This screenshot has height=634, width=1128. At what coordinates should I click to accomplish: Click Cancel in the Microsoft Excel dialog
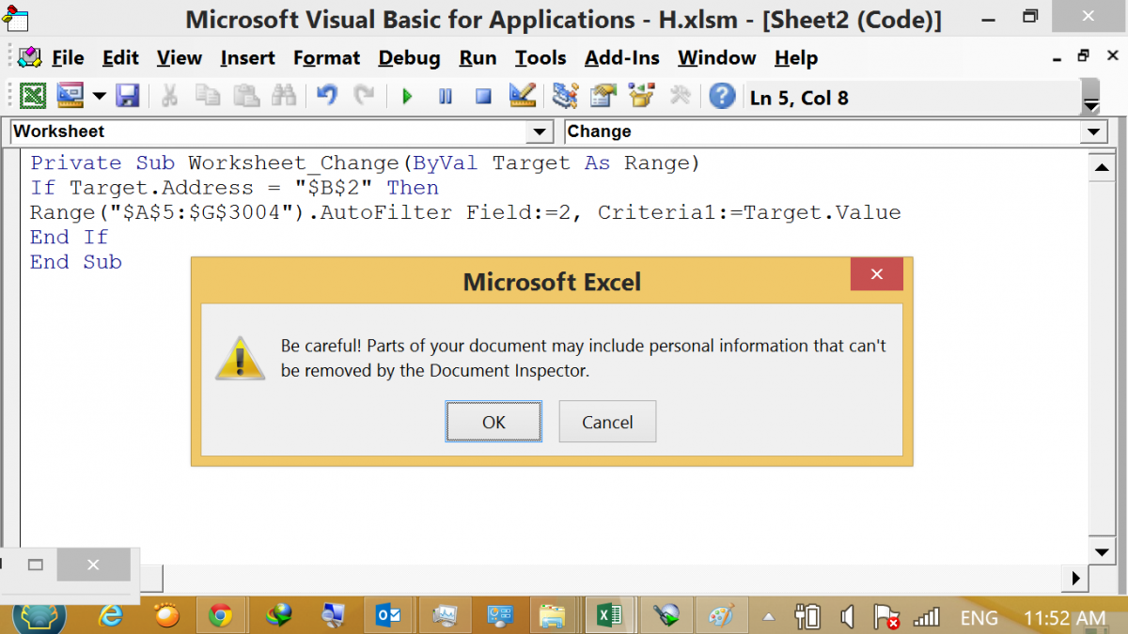click(x=607, y=422)
